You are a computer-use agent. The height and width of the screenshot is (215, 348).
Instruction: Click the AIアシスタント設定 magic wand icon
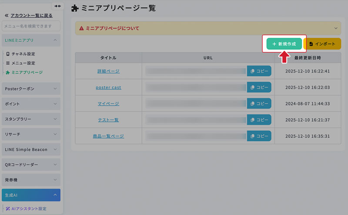(8, 208)
